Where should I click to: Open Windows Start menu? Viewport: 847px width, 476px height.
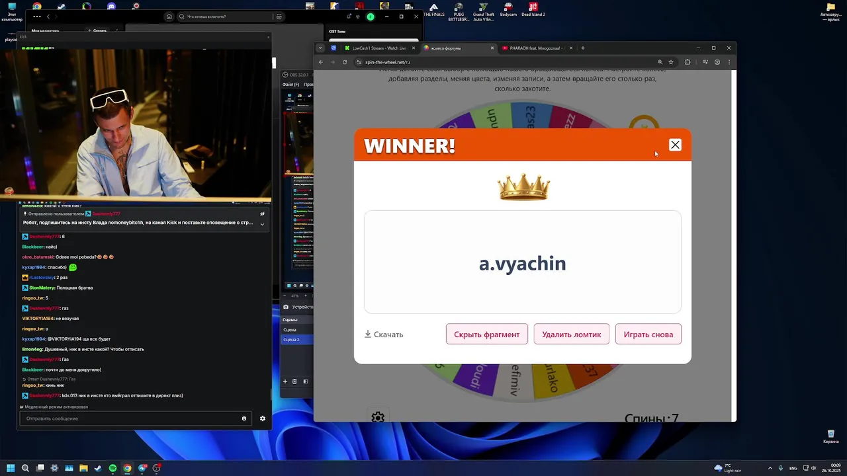pos(11,468)
